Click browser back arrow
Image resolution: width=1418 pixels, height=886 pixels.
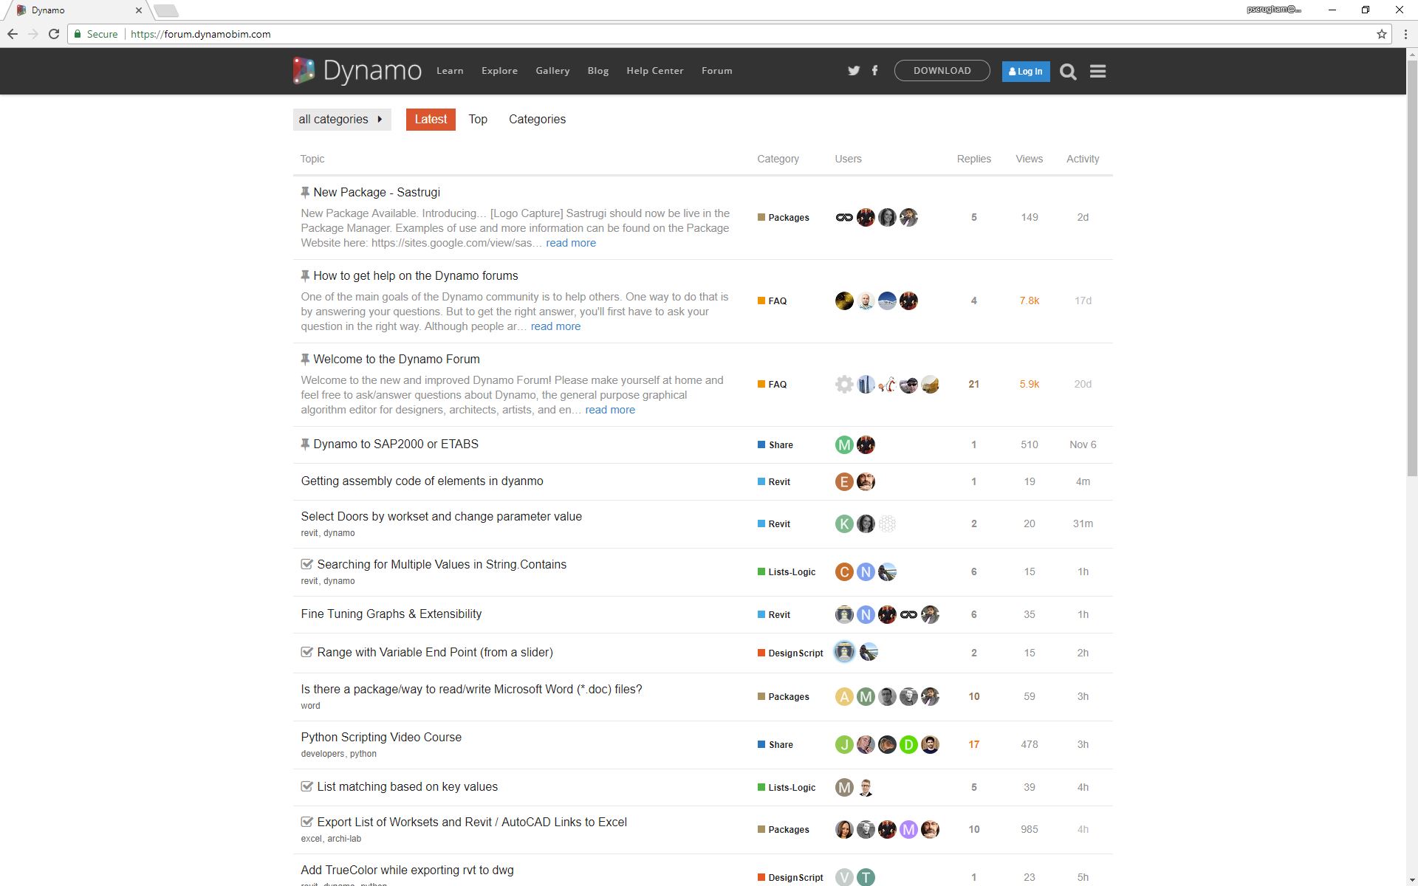(12, 34)
